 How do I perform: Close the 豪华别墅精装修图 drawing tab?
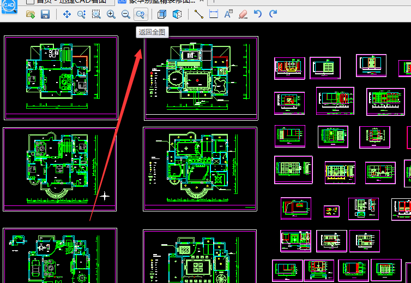pyautogui.click(x=202, y=1)
